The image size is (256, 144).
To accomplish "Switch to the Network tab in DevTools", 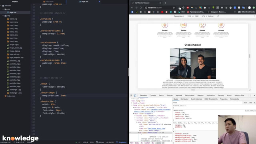I will 179,96.
